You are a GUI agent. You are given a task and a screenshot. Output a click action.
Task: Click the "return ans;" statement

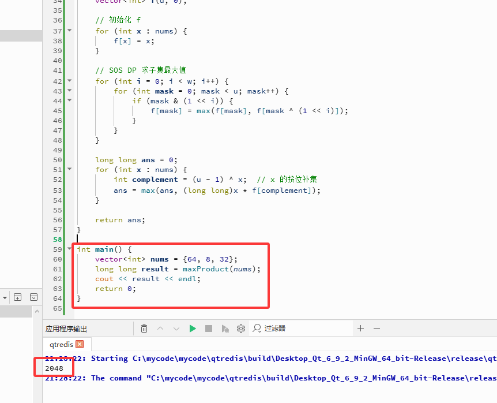(x=120, y=220)
